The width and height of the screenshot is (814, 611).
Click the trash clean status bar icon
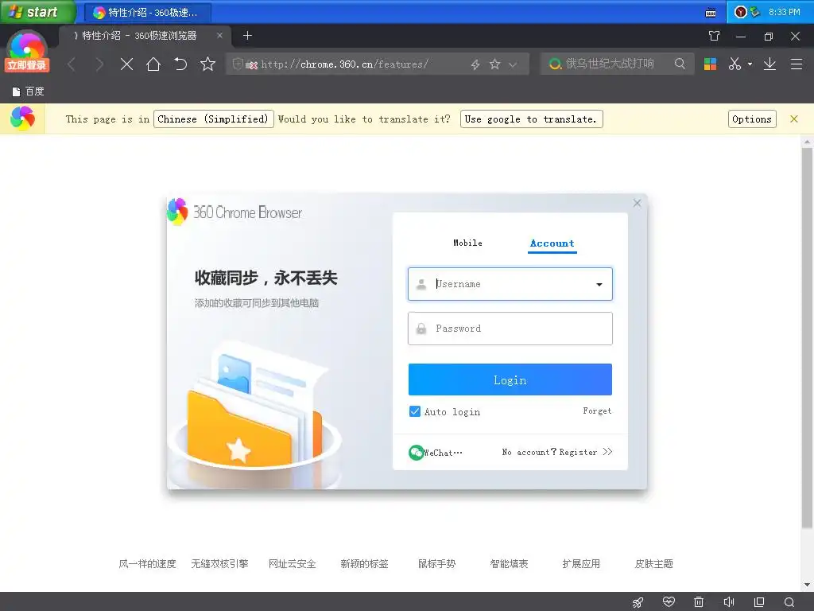699,601
